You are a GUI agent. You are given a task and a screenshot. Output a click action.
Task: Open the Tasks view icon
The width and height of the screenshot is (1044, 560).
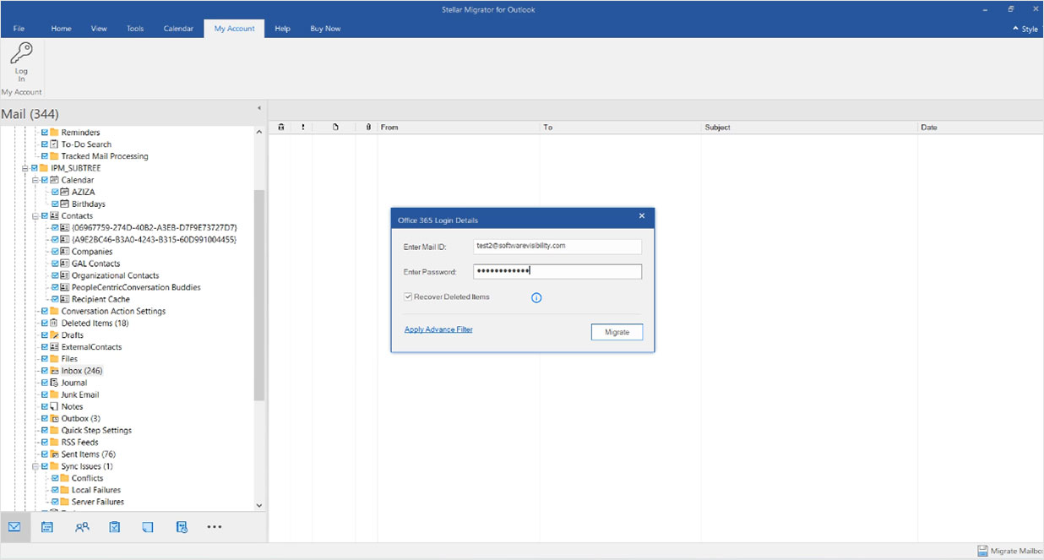tap(114, 527)
